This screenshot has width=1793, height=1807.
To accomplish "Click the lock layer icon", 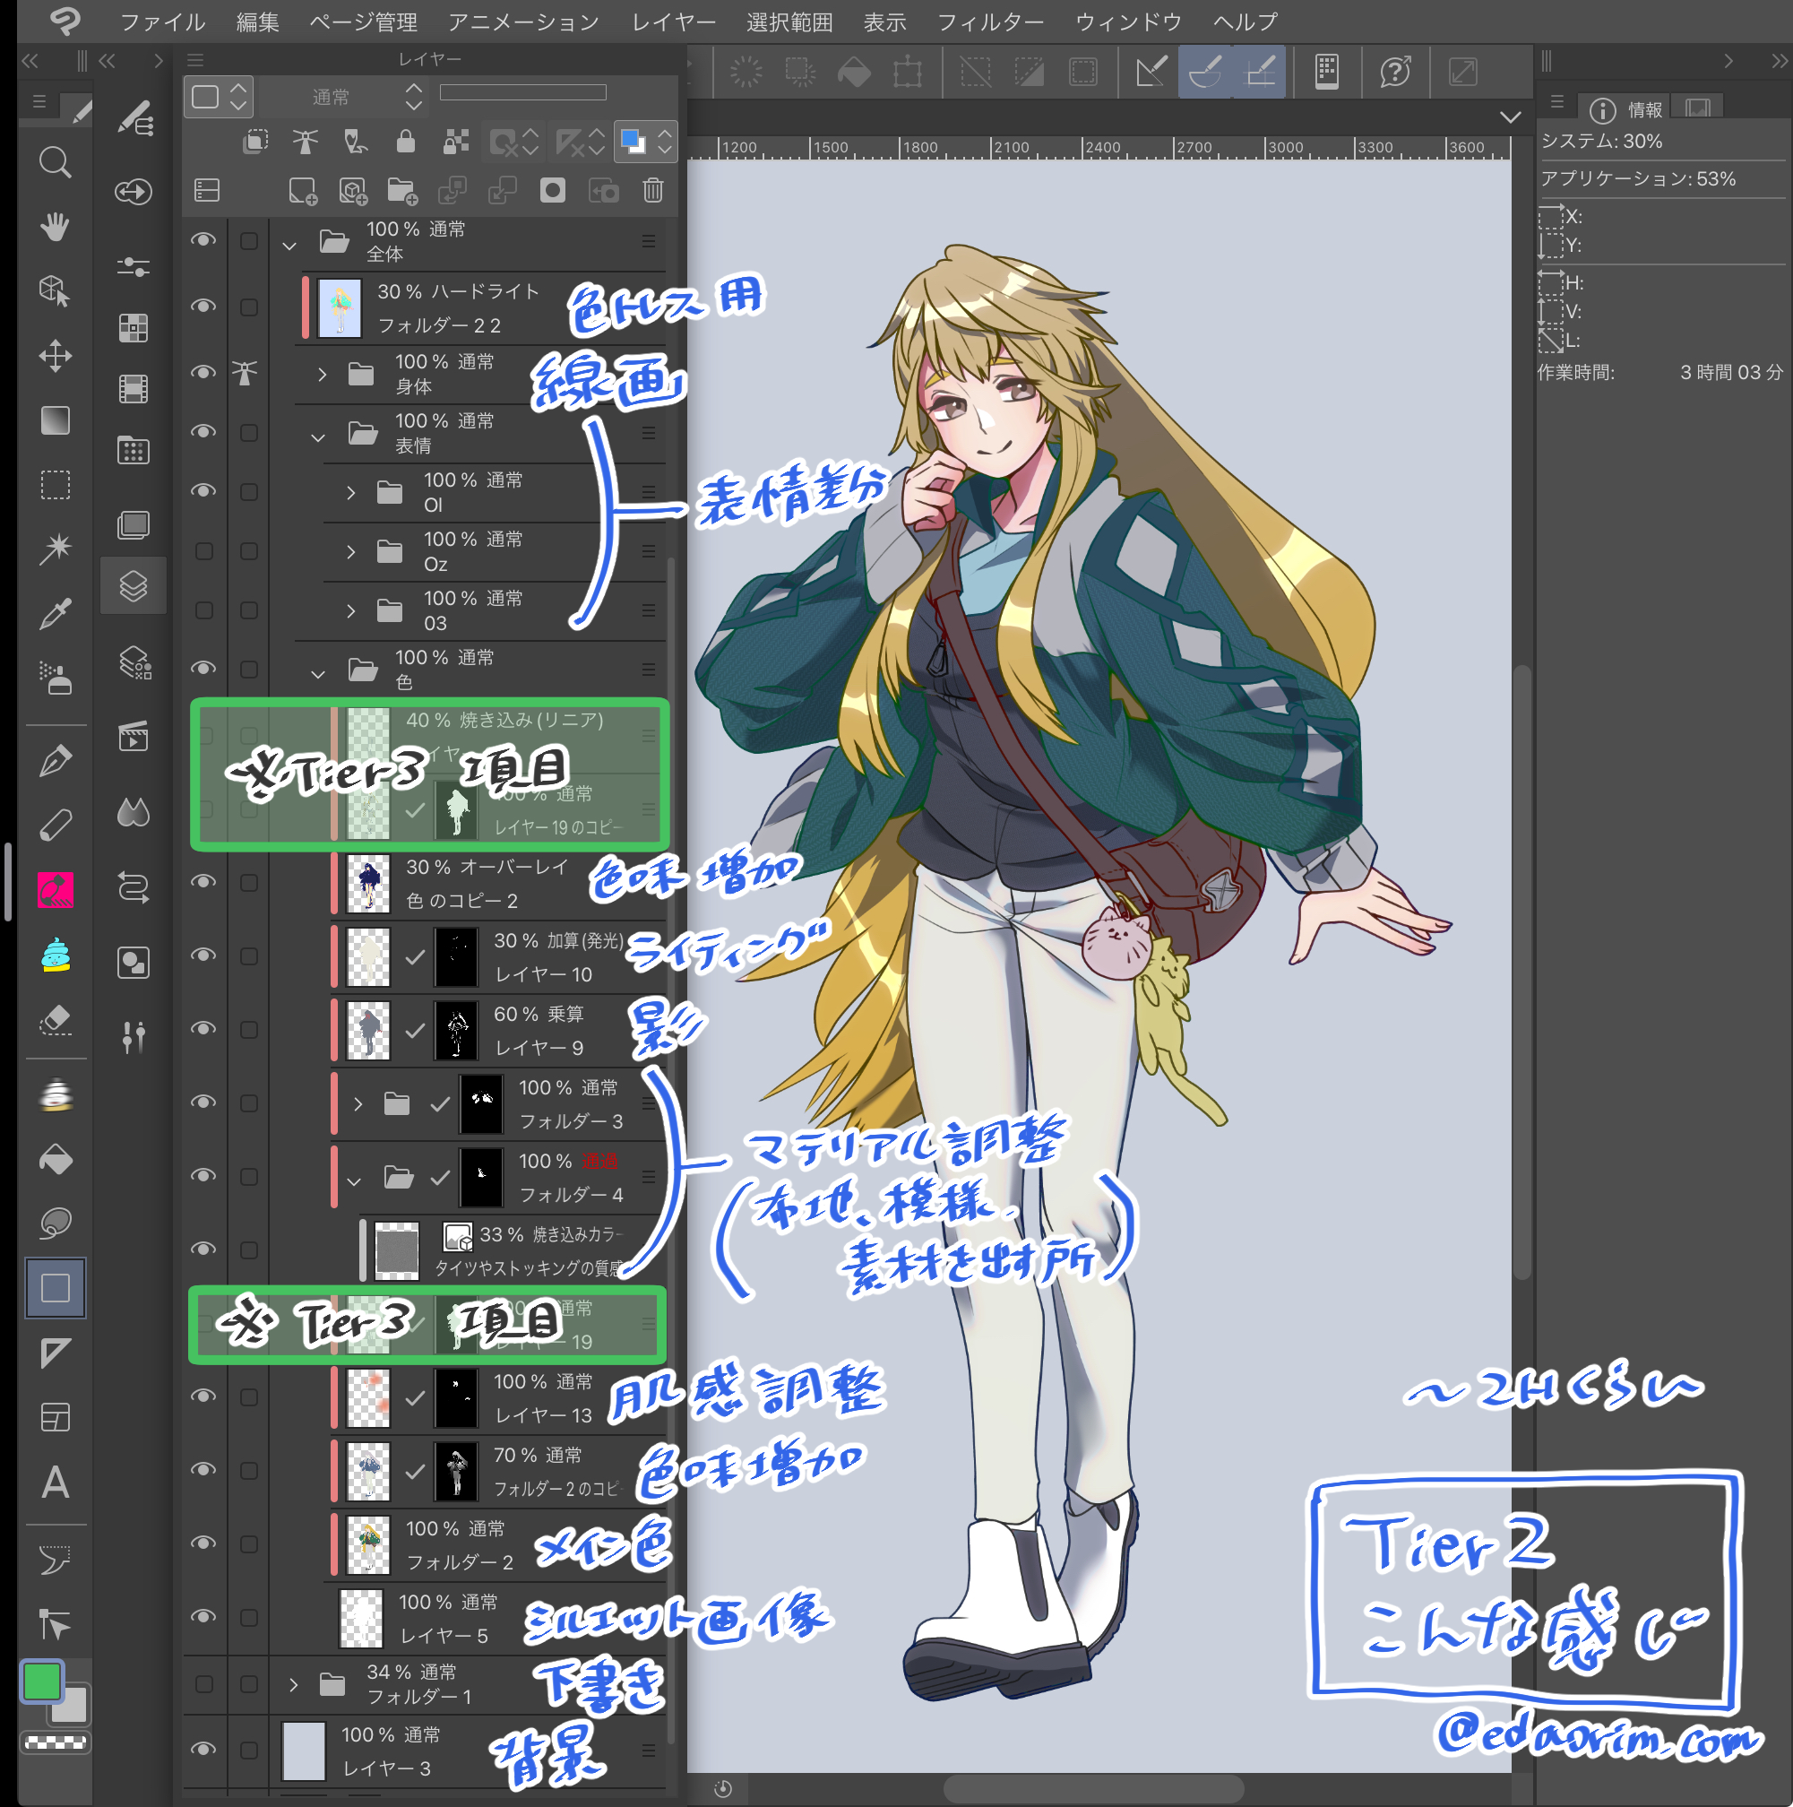I will pos(405,142).
